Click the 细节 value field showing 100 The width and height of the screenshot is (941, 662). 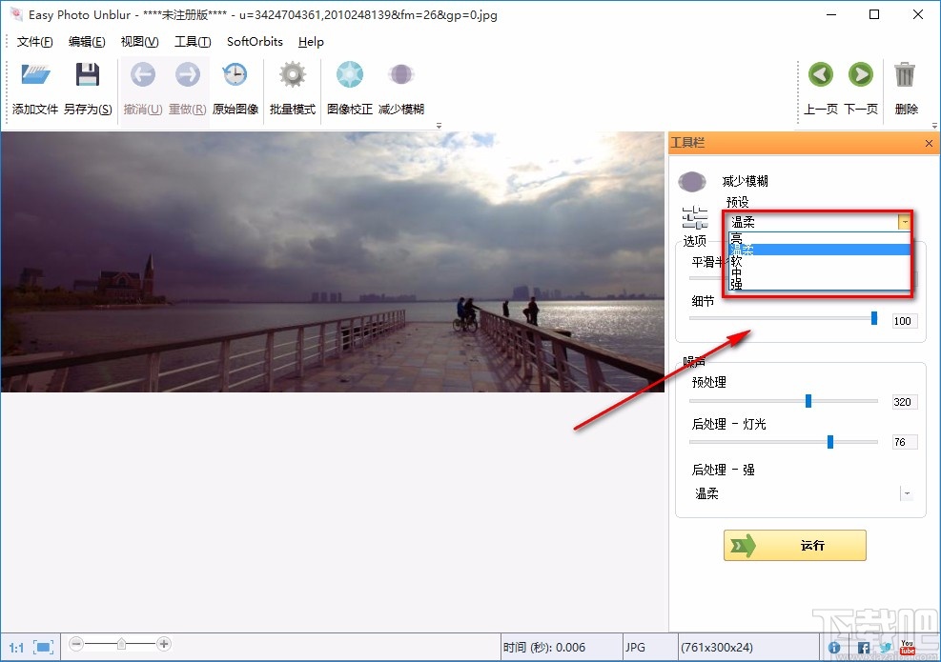[x=903, y=321]
